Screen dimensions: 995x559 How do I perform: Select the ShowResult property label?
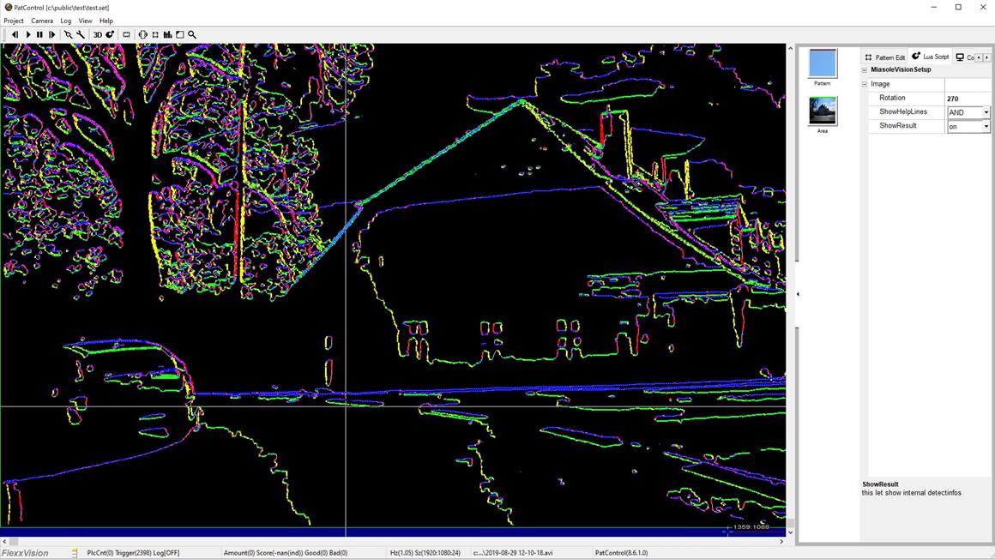click(x=898, y=126)
